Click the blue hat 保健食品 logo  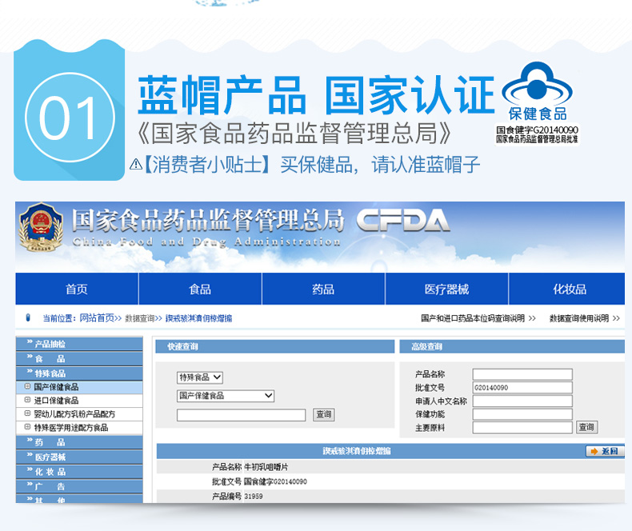pos(538,91)
